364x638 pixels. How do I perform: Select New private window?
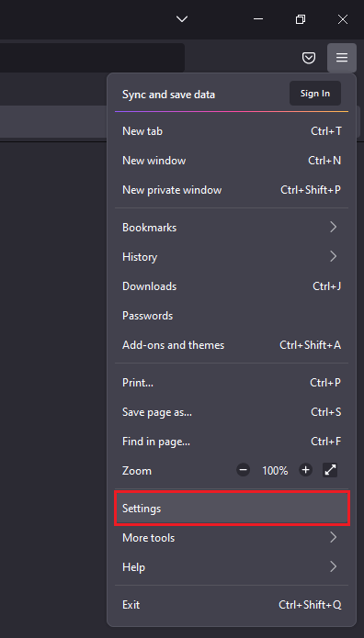point(232,190)
